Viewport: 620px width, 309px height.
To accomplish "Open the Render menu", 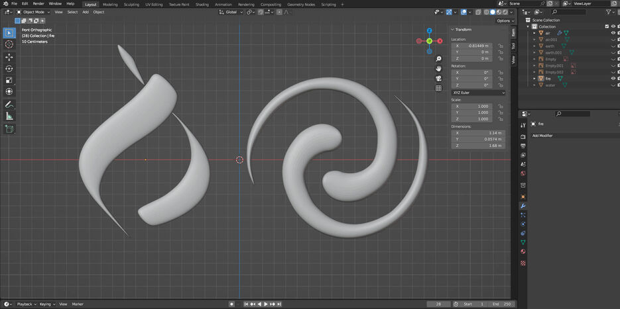I will 38,3.
